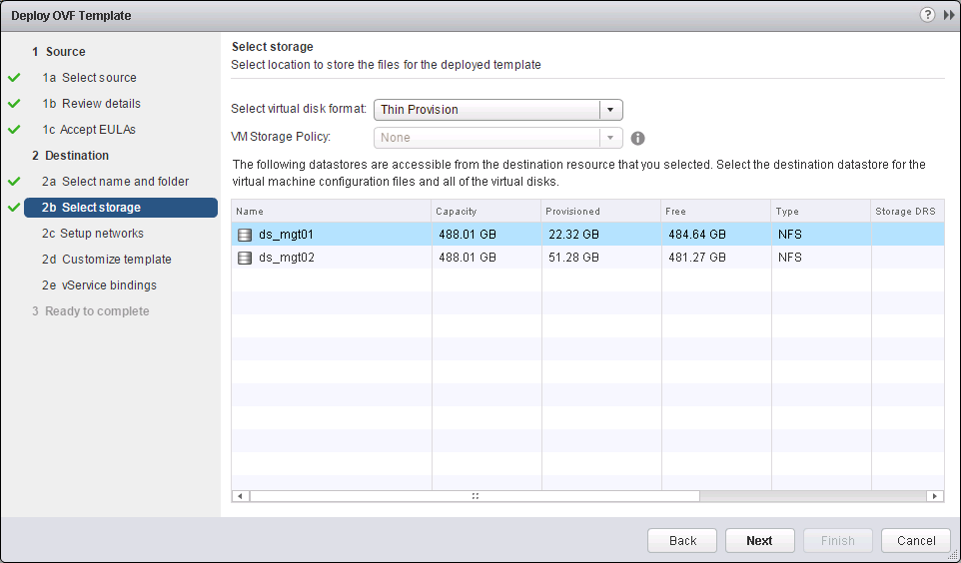Click the ds_mgt01 datastore icon
The width and height of the screenshot is (961, 563).
245,235
